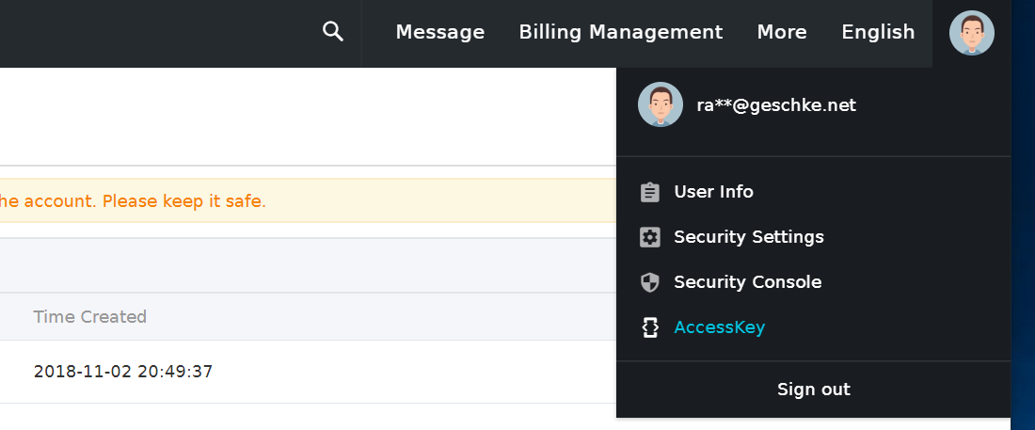Open Security Settings entry
The width and height of the screenshot is (1035, 430).
[x=813, y=236]
